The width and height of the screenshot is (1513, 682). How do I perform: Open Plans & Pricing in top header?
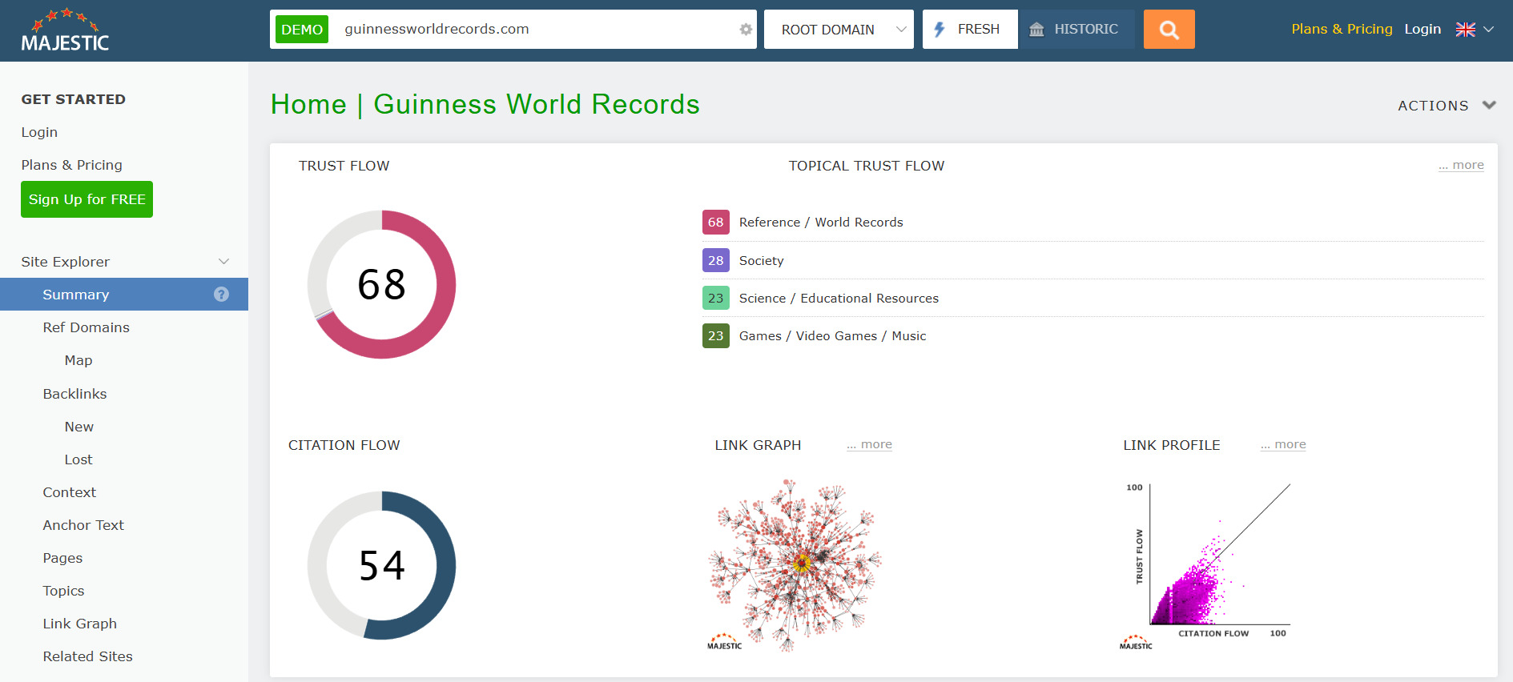tap(1342, 29)
